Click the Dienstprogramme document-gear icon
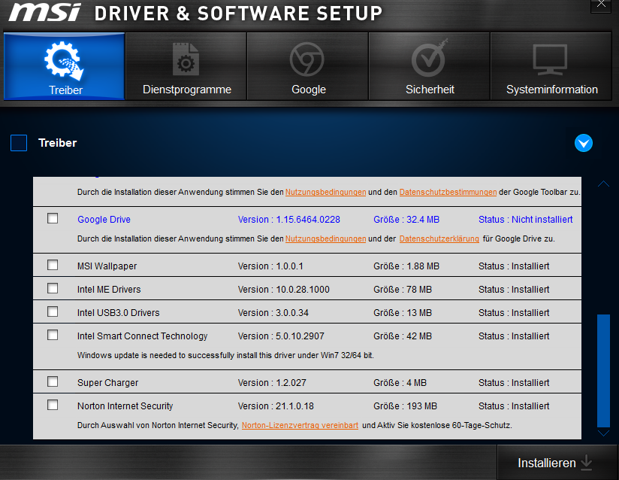The height and width of the screenshot is (480, 619). (x=186, y=59)
